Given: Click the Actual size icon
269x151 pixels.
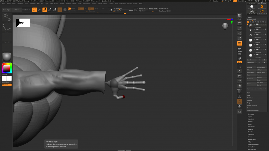Looking at the screenshot, I should 240,33.
